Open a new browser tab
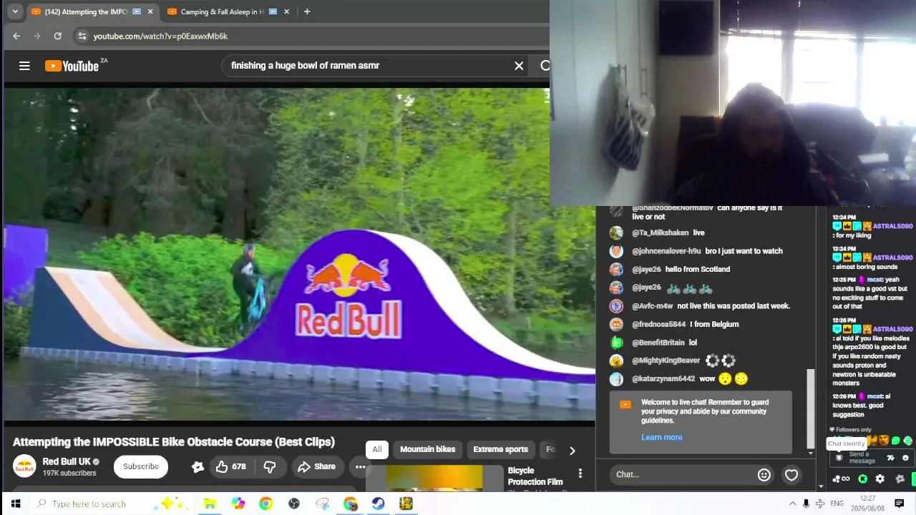This screenshot has width=916, height=515. (x=307, y=11)
